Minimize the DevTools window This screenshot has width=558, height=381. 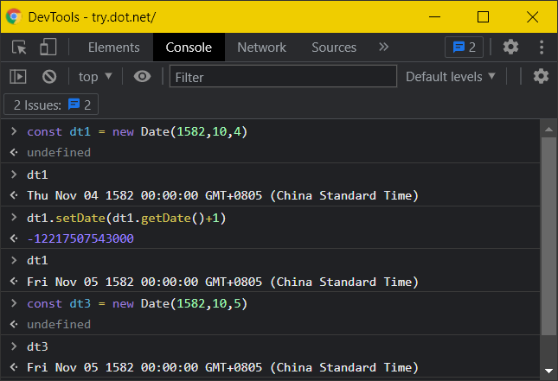(434, 16)
